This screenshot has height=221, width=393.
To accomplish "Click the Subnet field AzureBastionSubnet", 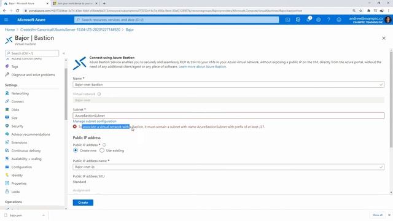I will [228, 116].
